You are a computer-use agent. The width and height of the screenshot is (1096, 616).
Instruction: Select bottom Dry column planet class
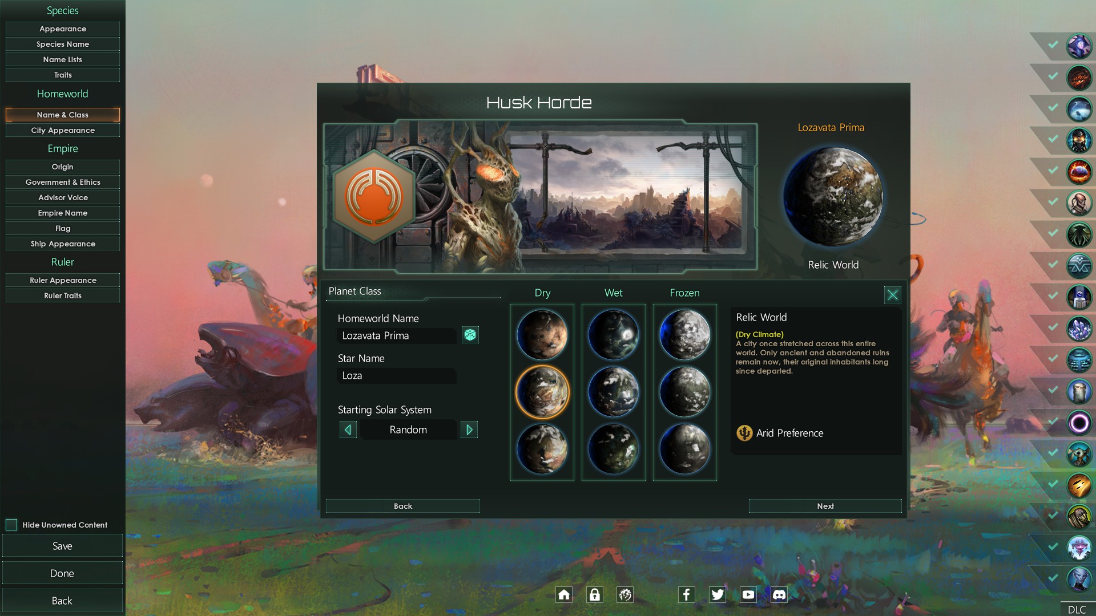[542, 449]
